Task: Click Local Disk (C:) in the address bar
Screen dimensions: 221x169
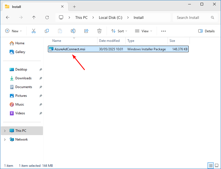Action: [x=110, y=18]
